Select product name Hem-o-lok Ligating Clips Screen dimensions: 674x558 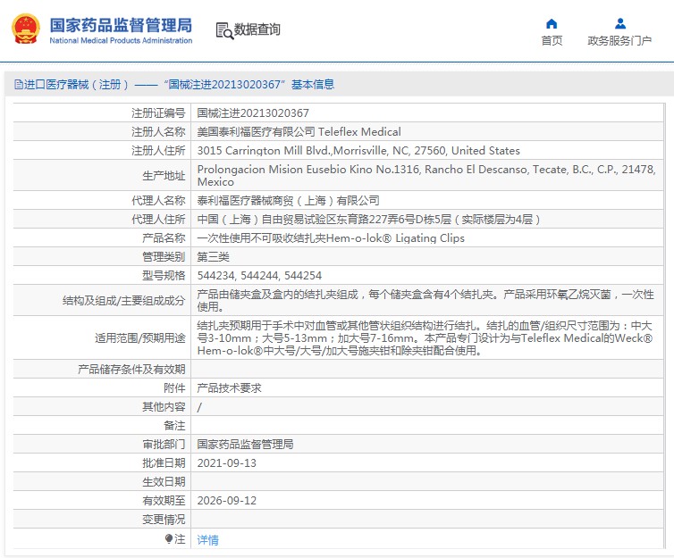(x=331, y=237)
